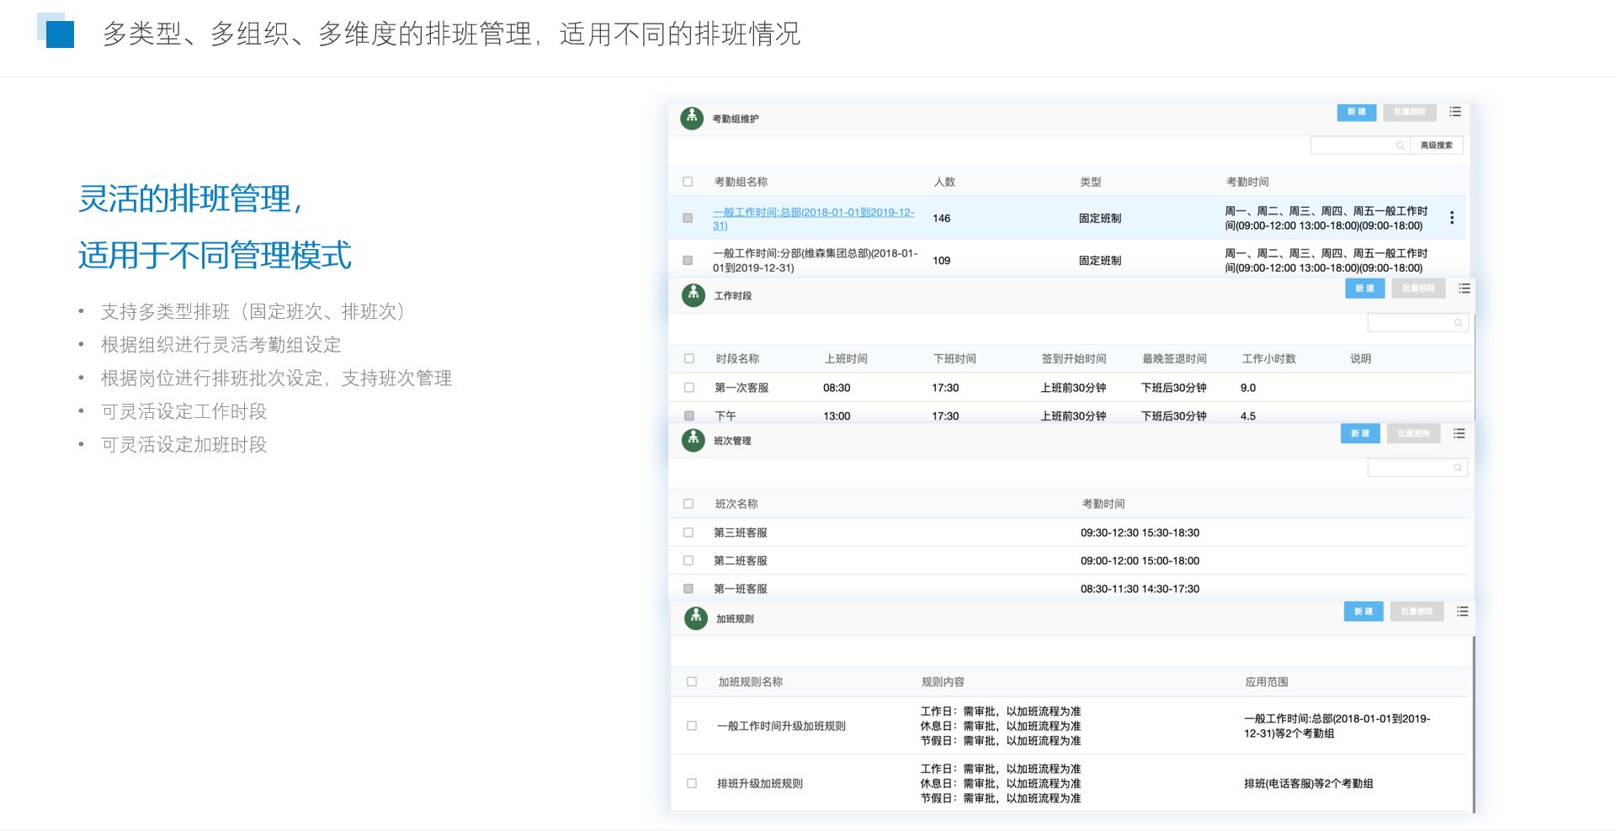Image resolution: width=1616 pixels, height=831 pixels.
Task: Click the search magnifier in 考勤组维护 panel
Action: [1401, 146]
